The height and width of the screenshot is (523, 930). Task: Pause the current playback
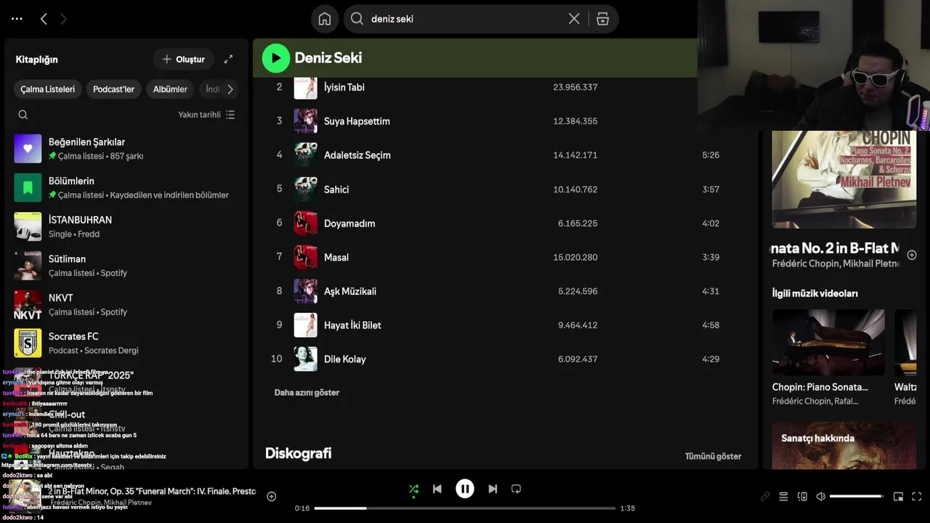coord(465,490)
